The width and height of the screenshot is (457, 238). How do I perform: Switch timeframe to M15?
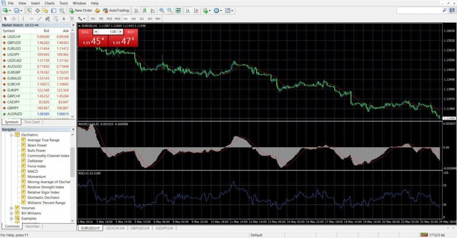pyautogui.click(x=109, y=19)
